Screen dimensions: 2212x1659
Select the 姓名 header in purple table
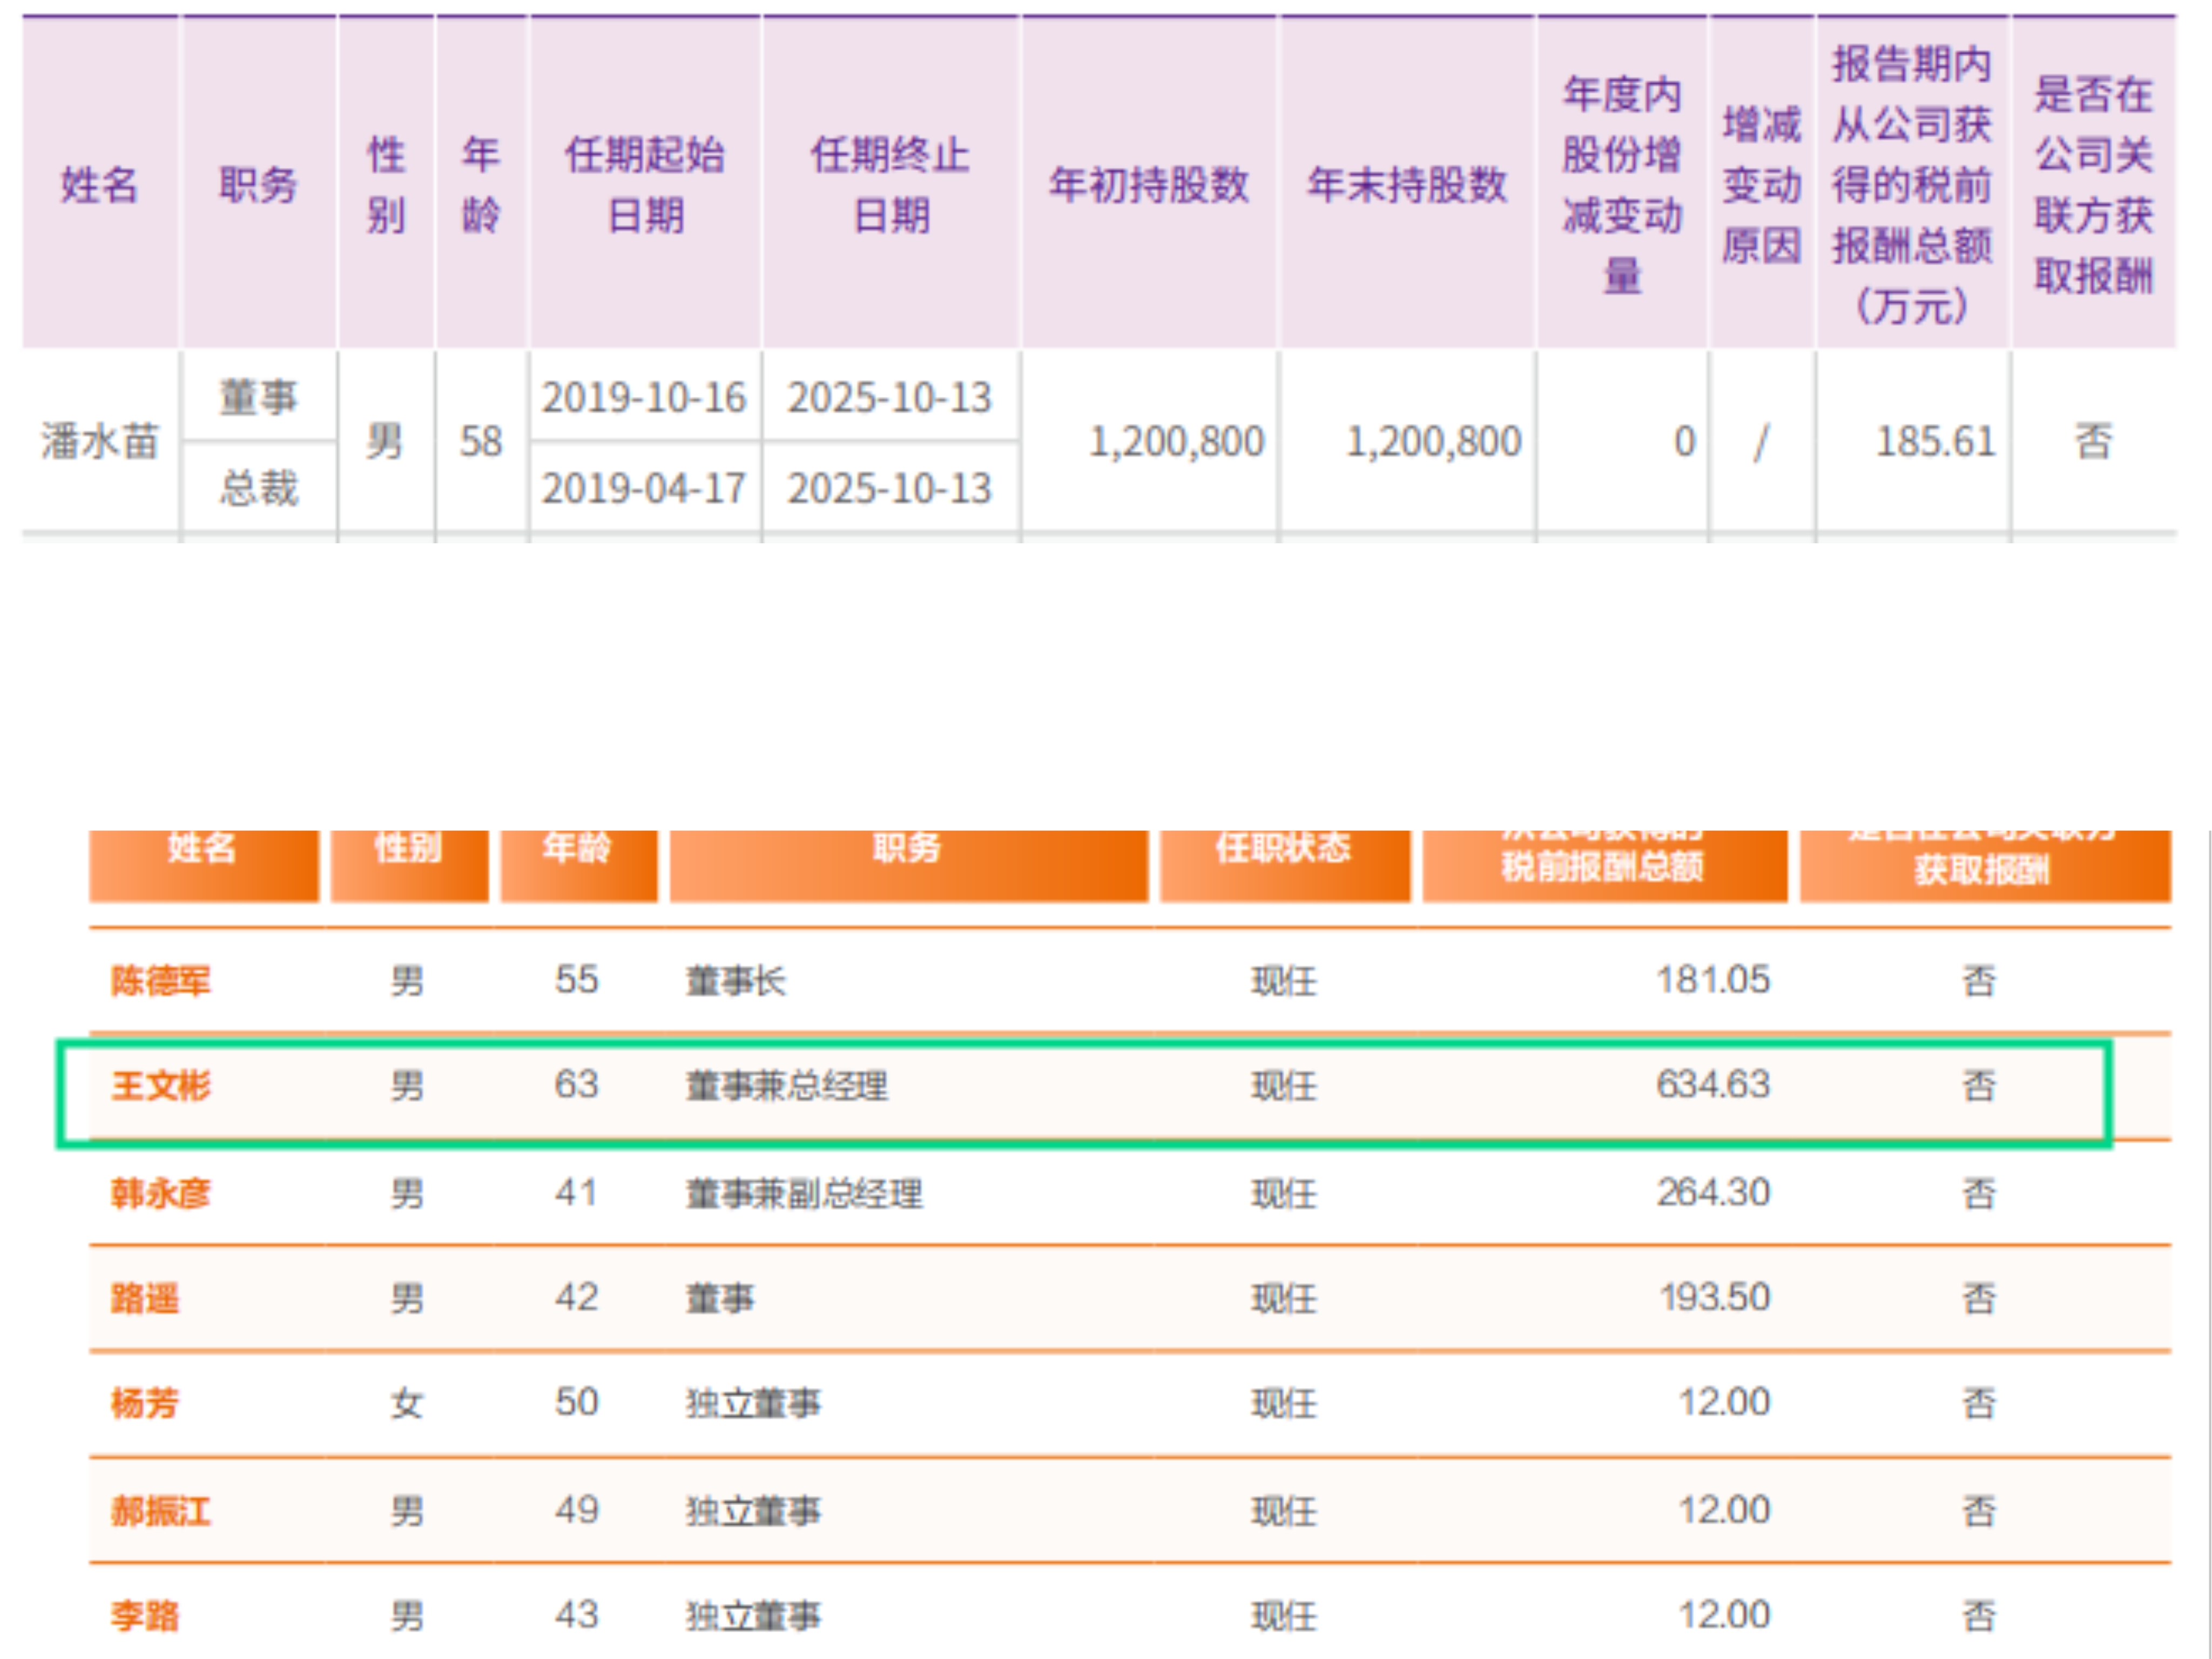[x=99, y=185]
